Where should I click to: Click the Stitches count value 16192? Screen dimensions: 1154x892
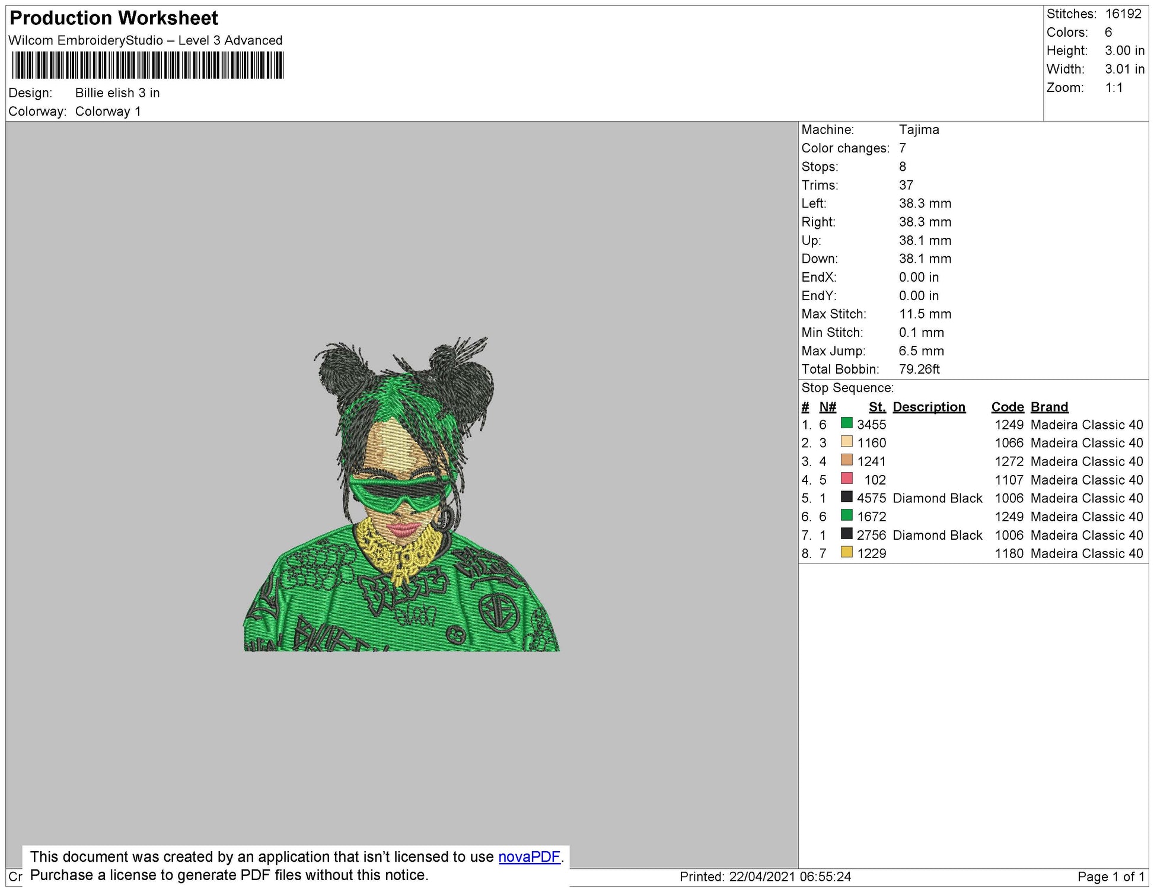click(1123, 14)
